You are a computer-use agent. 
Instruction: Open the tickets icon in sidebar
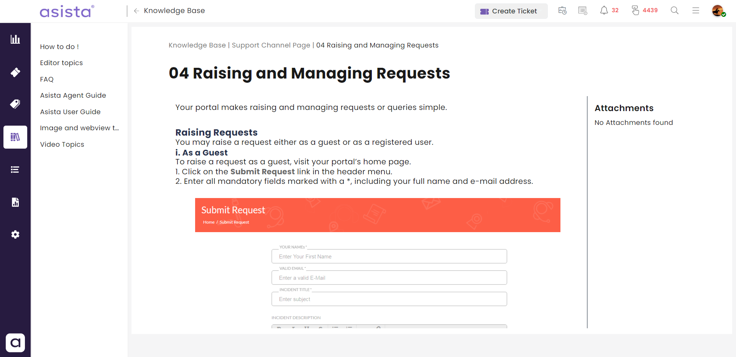[x=15, y=72]
